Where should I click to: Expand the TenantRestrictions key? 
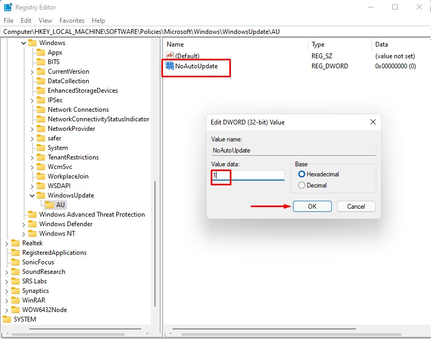pos(32,158)
